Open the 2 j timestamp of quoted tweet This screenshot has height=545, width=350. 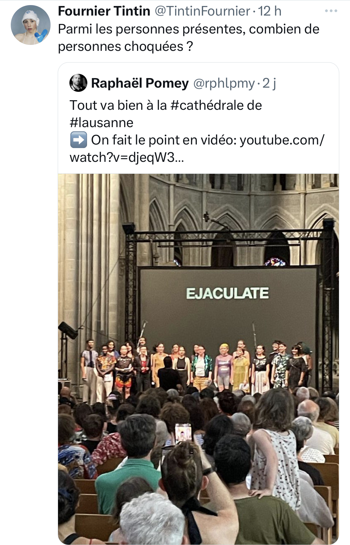click(x=269, y=83)
